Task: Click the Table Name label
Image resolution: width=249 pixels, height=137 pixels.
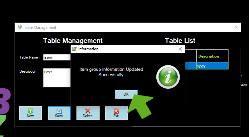Action: click(29, 57)
